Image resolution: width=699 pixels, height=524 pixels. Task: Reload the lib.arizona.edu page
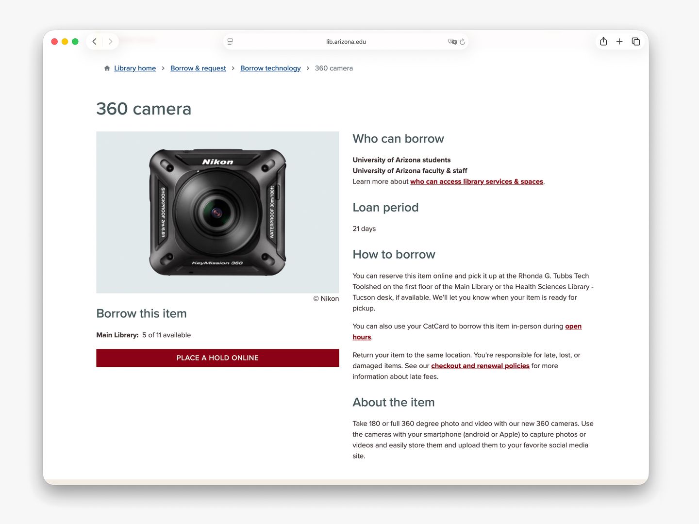click(x=462, y=42)
